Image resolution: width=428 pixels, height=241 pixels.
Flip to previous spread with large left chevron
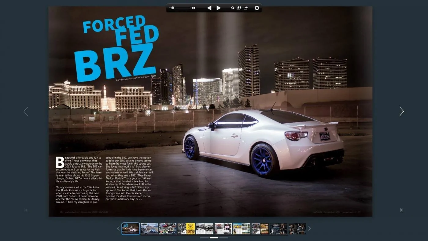[26, 111]
